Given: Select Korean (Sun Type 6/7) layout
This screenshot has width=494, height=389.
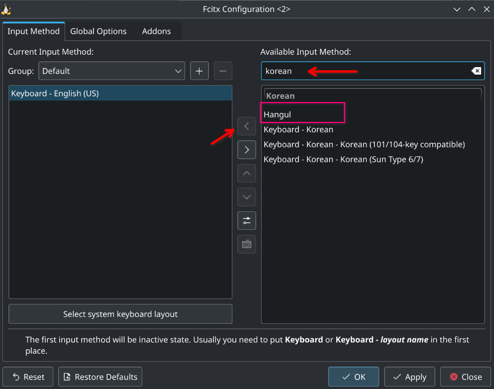Looking at the screenshot, I should pyautogui.click(x=373, y=159).
